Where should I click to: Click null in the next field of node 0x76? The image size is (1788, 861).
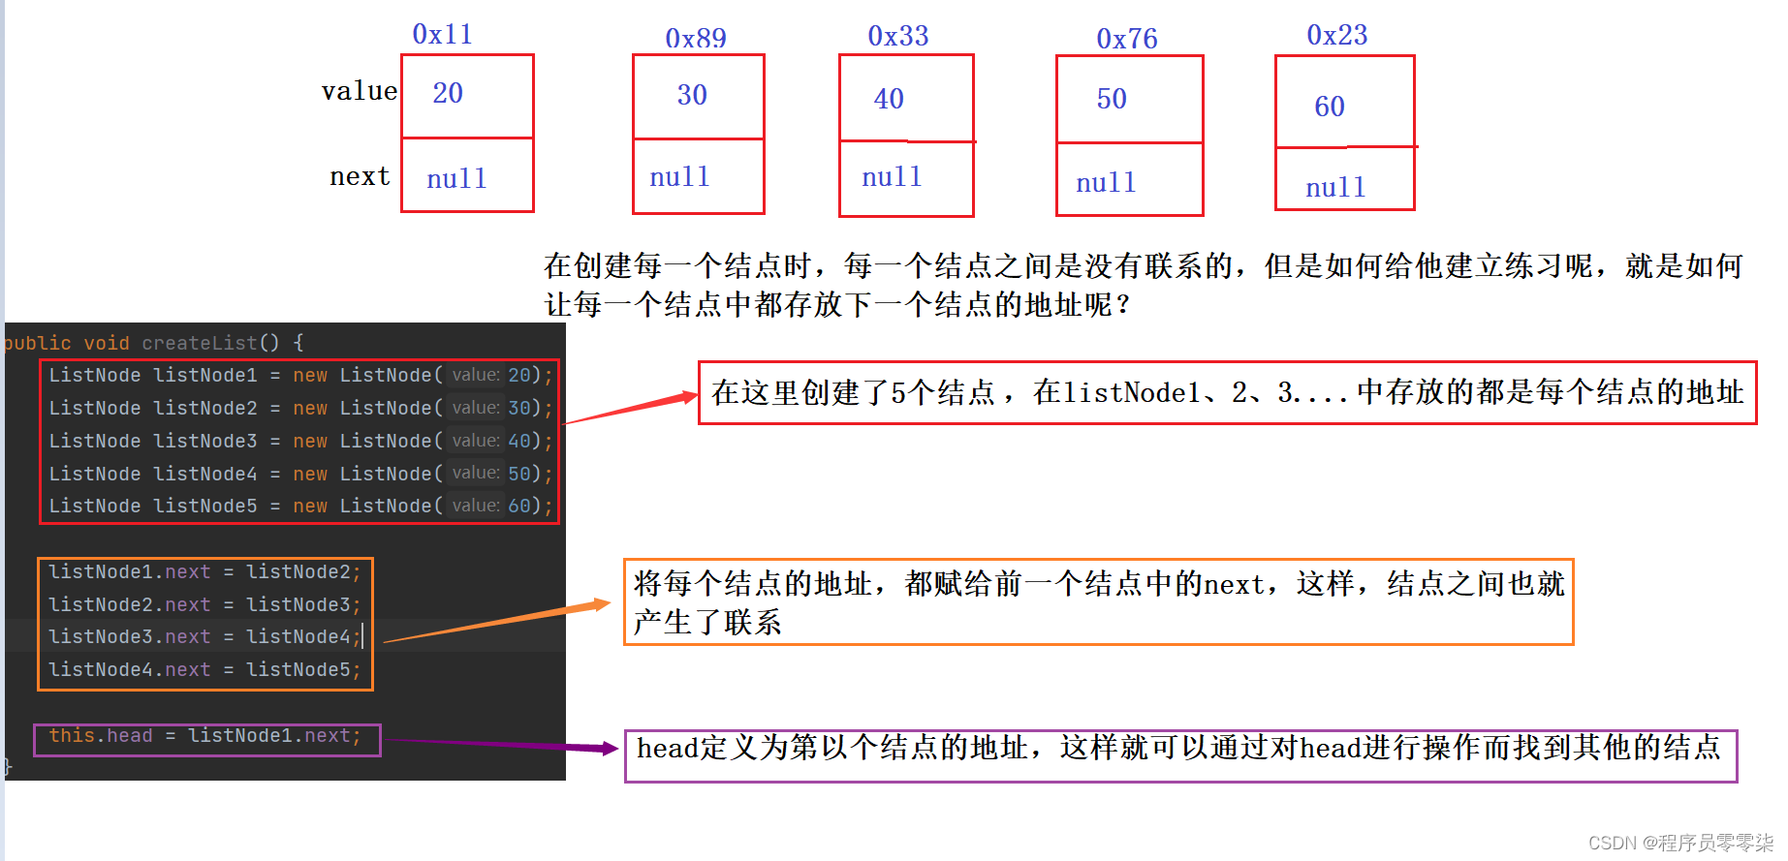(x=1106, y=182)
